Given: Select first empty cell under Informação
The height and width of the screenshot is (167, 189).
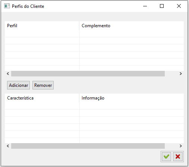Looking at the screenshot, I should pos(132,106).
